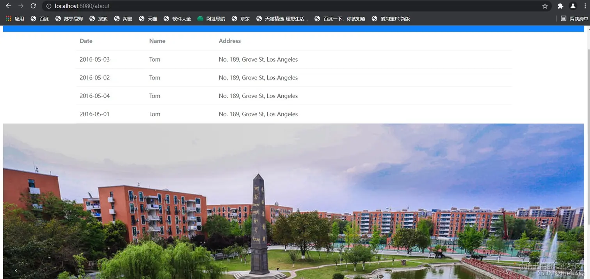Select the date cell 2016-05-04
Image resolution: width=590 pixels, height=279 pixels.
94,96
